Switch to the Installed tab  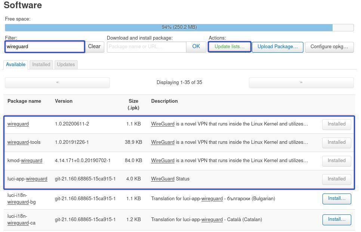41,65
